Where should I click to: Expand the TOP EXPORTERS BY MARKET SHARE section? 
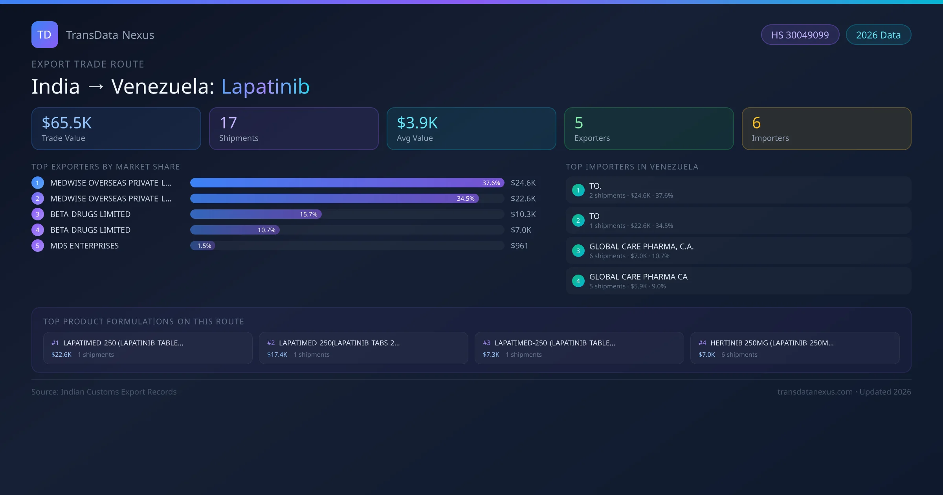coord(106,167)
